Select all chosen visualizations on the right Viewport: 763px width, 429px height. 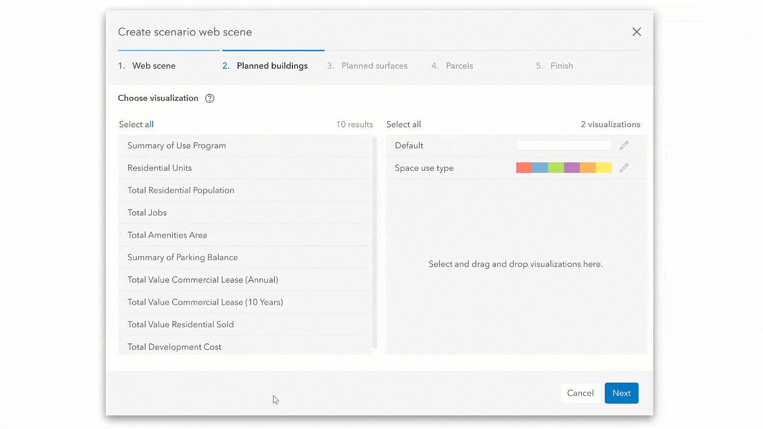coord(403,124)
